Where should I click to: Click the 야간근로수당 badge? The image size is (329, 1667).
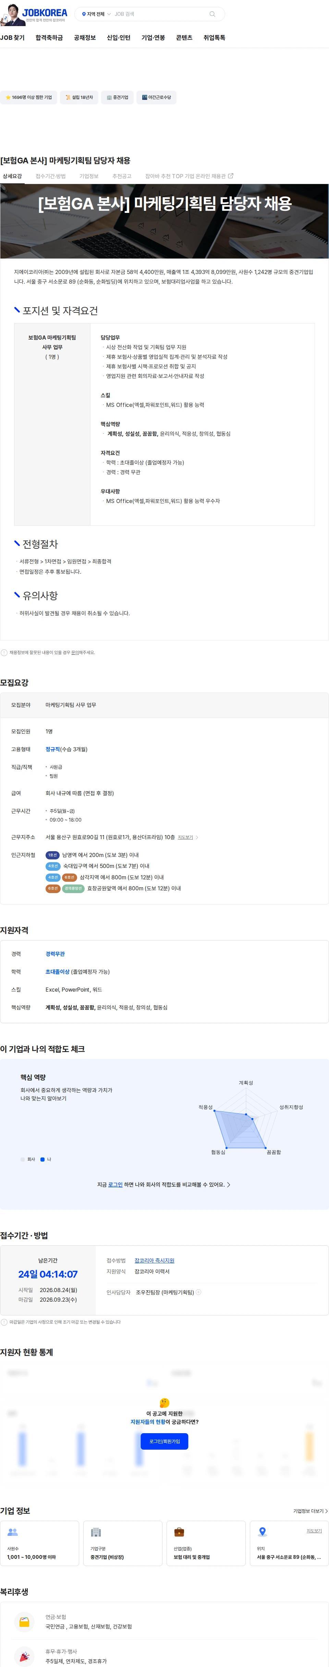(x=156, y=98)
